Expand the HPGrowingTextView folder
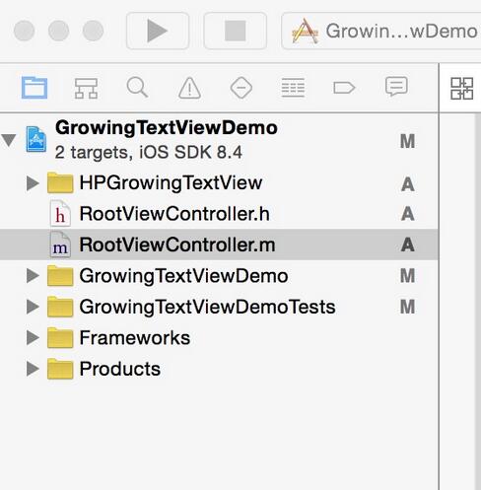 coord(33,183)
